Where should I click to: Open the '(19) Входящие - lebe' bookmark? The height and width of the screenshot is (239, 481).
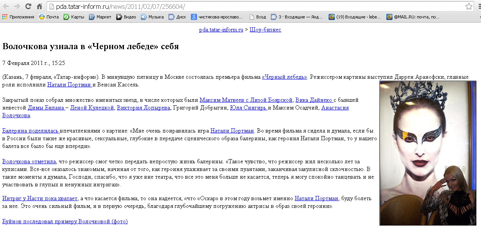355,17
